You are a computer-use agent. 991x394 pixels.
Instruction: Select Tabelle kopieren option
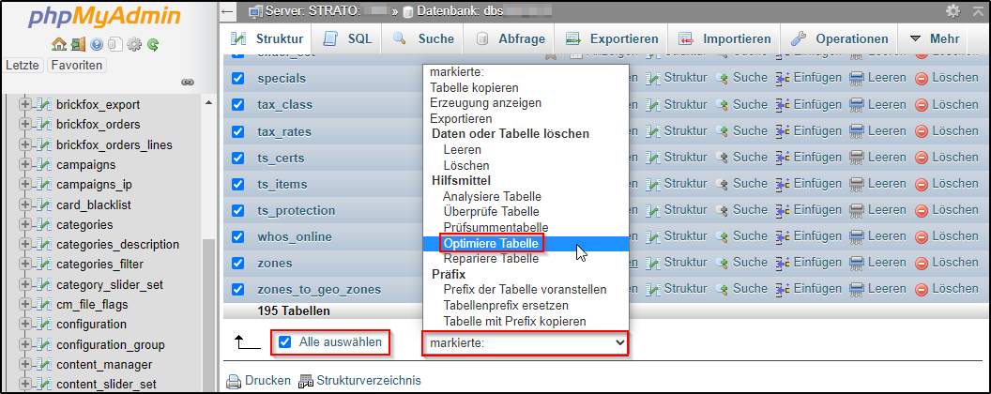tap(526, 87)
